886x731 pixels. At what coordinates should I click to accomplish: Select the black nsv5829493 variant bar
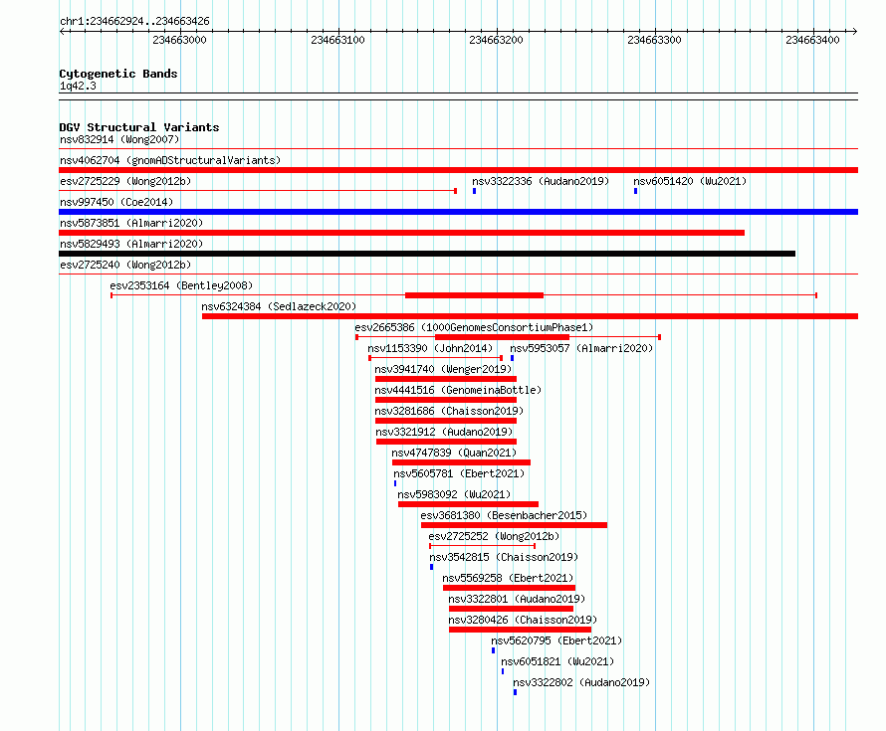427,254
